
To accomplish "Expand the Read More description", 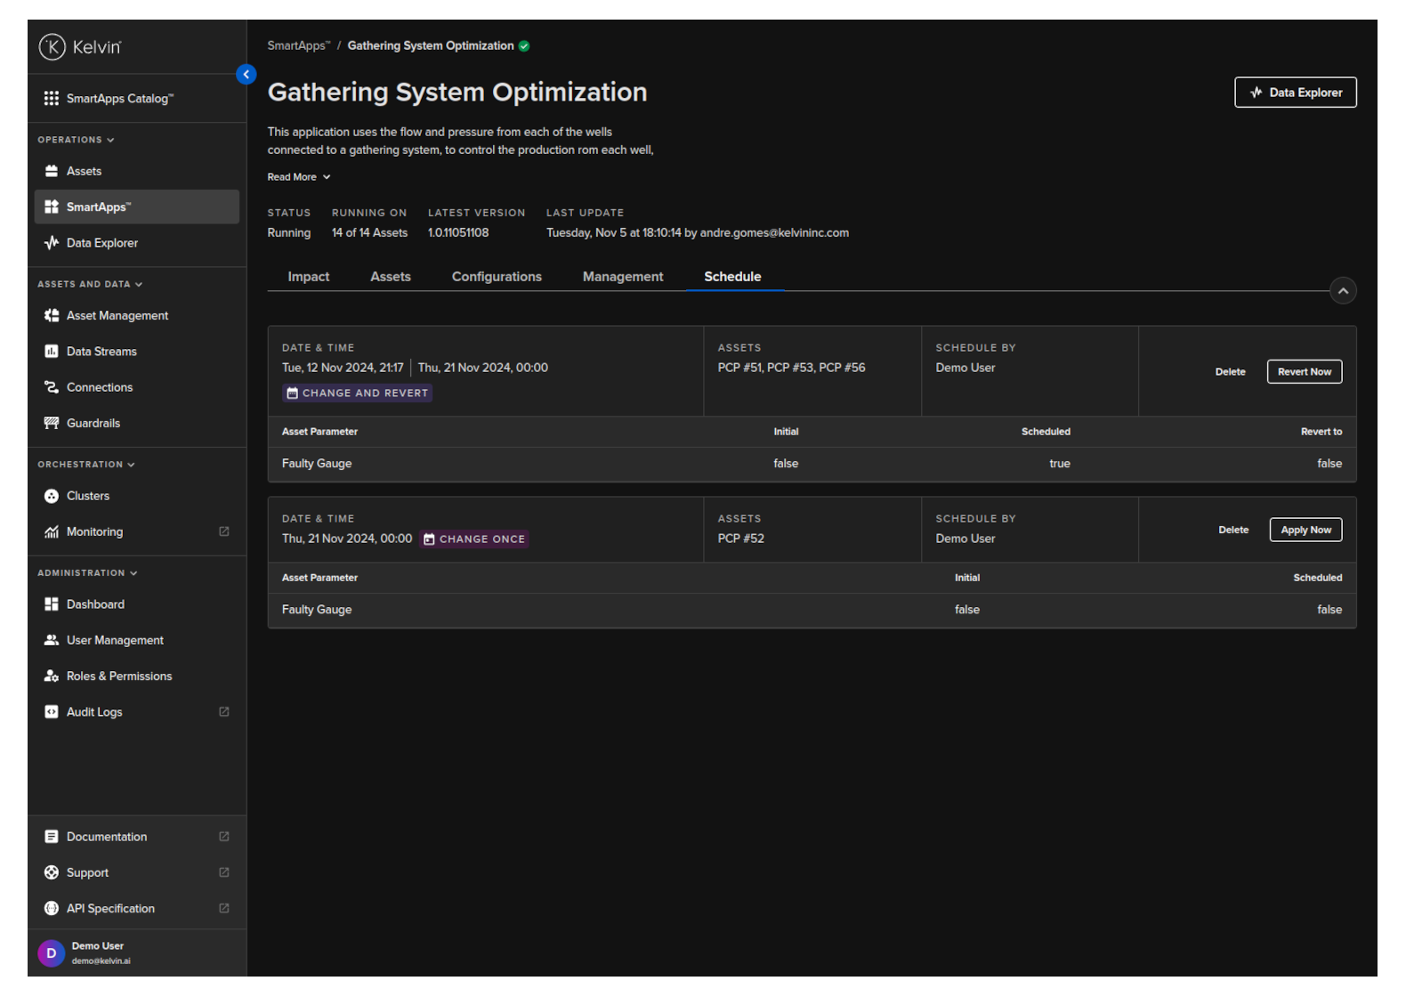I will pyautogui.click(x=299, y=177).
